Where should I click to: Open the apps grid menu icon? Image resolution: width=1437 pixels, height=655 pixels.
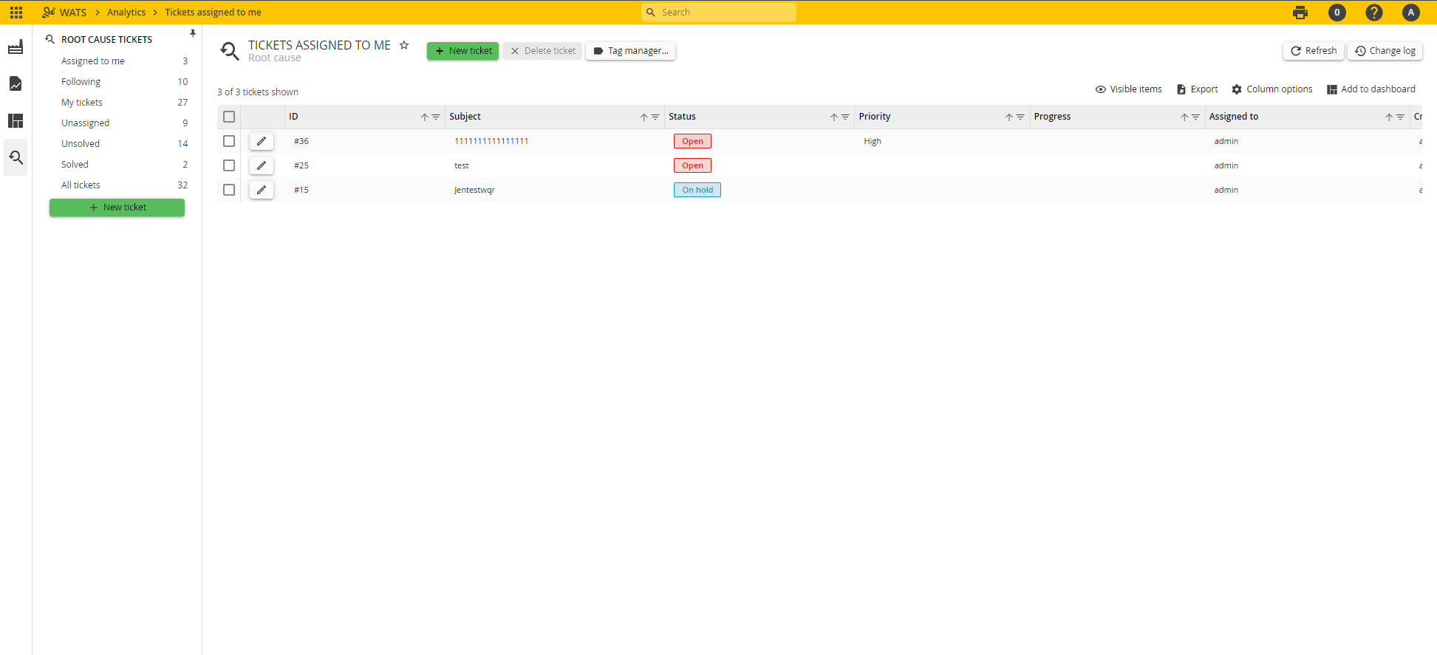point(16,13)
